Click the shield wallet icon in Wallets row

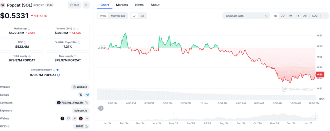(x=68, y=119)
